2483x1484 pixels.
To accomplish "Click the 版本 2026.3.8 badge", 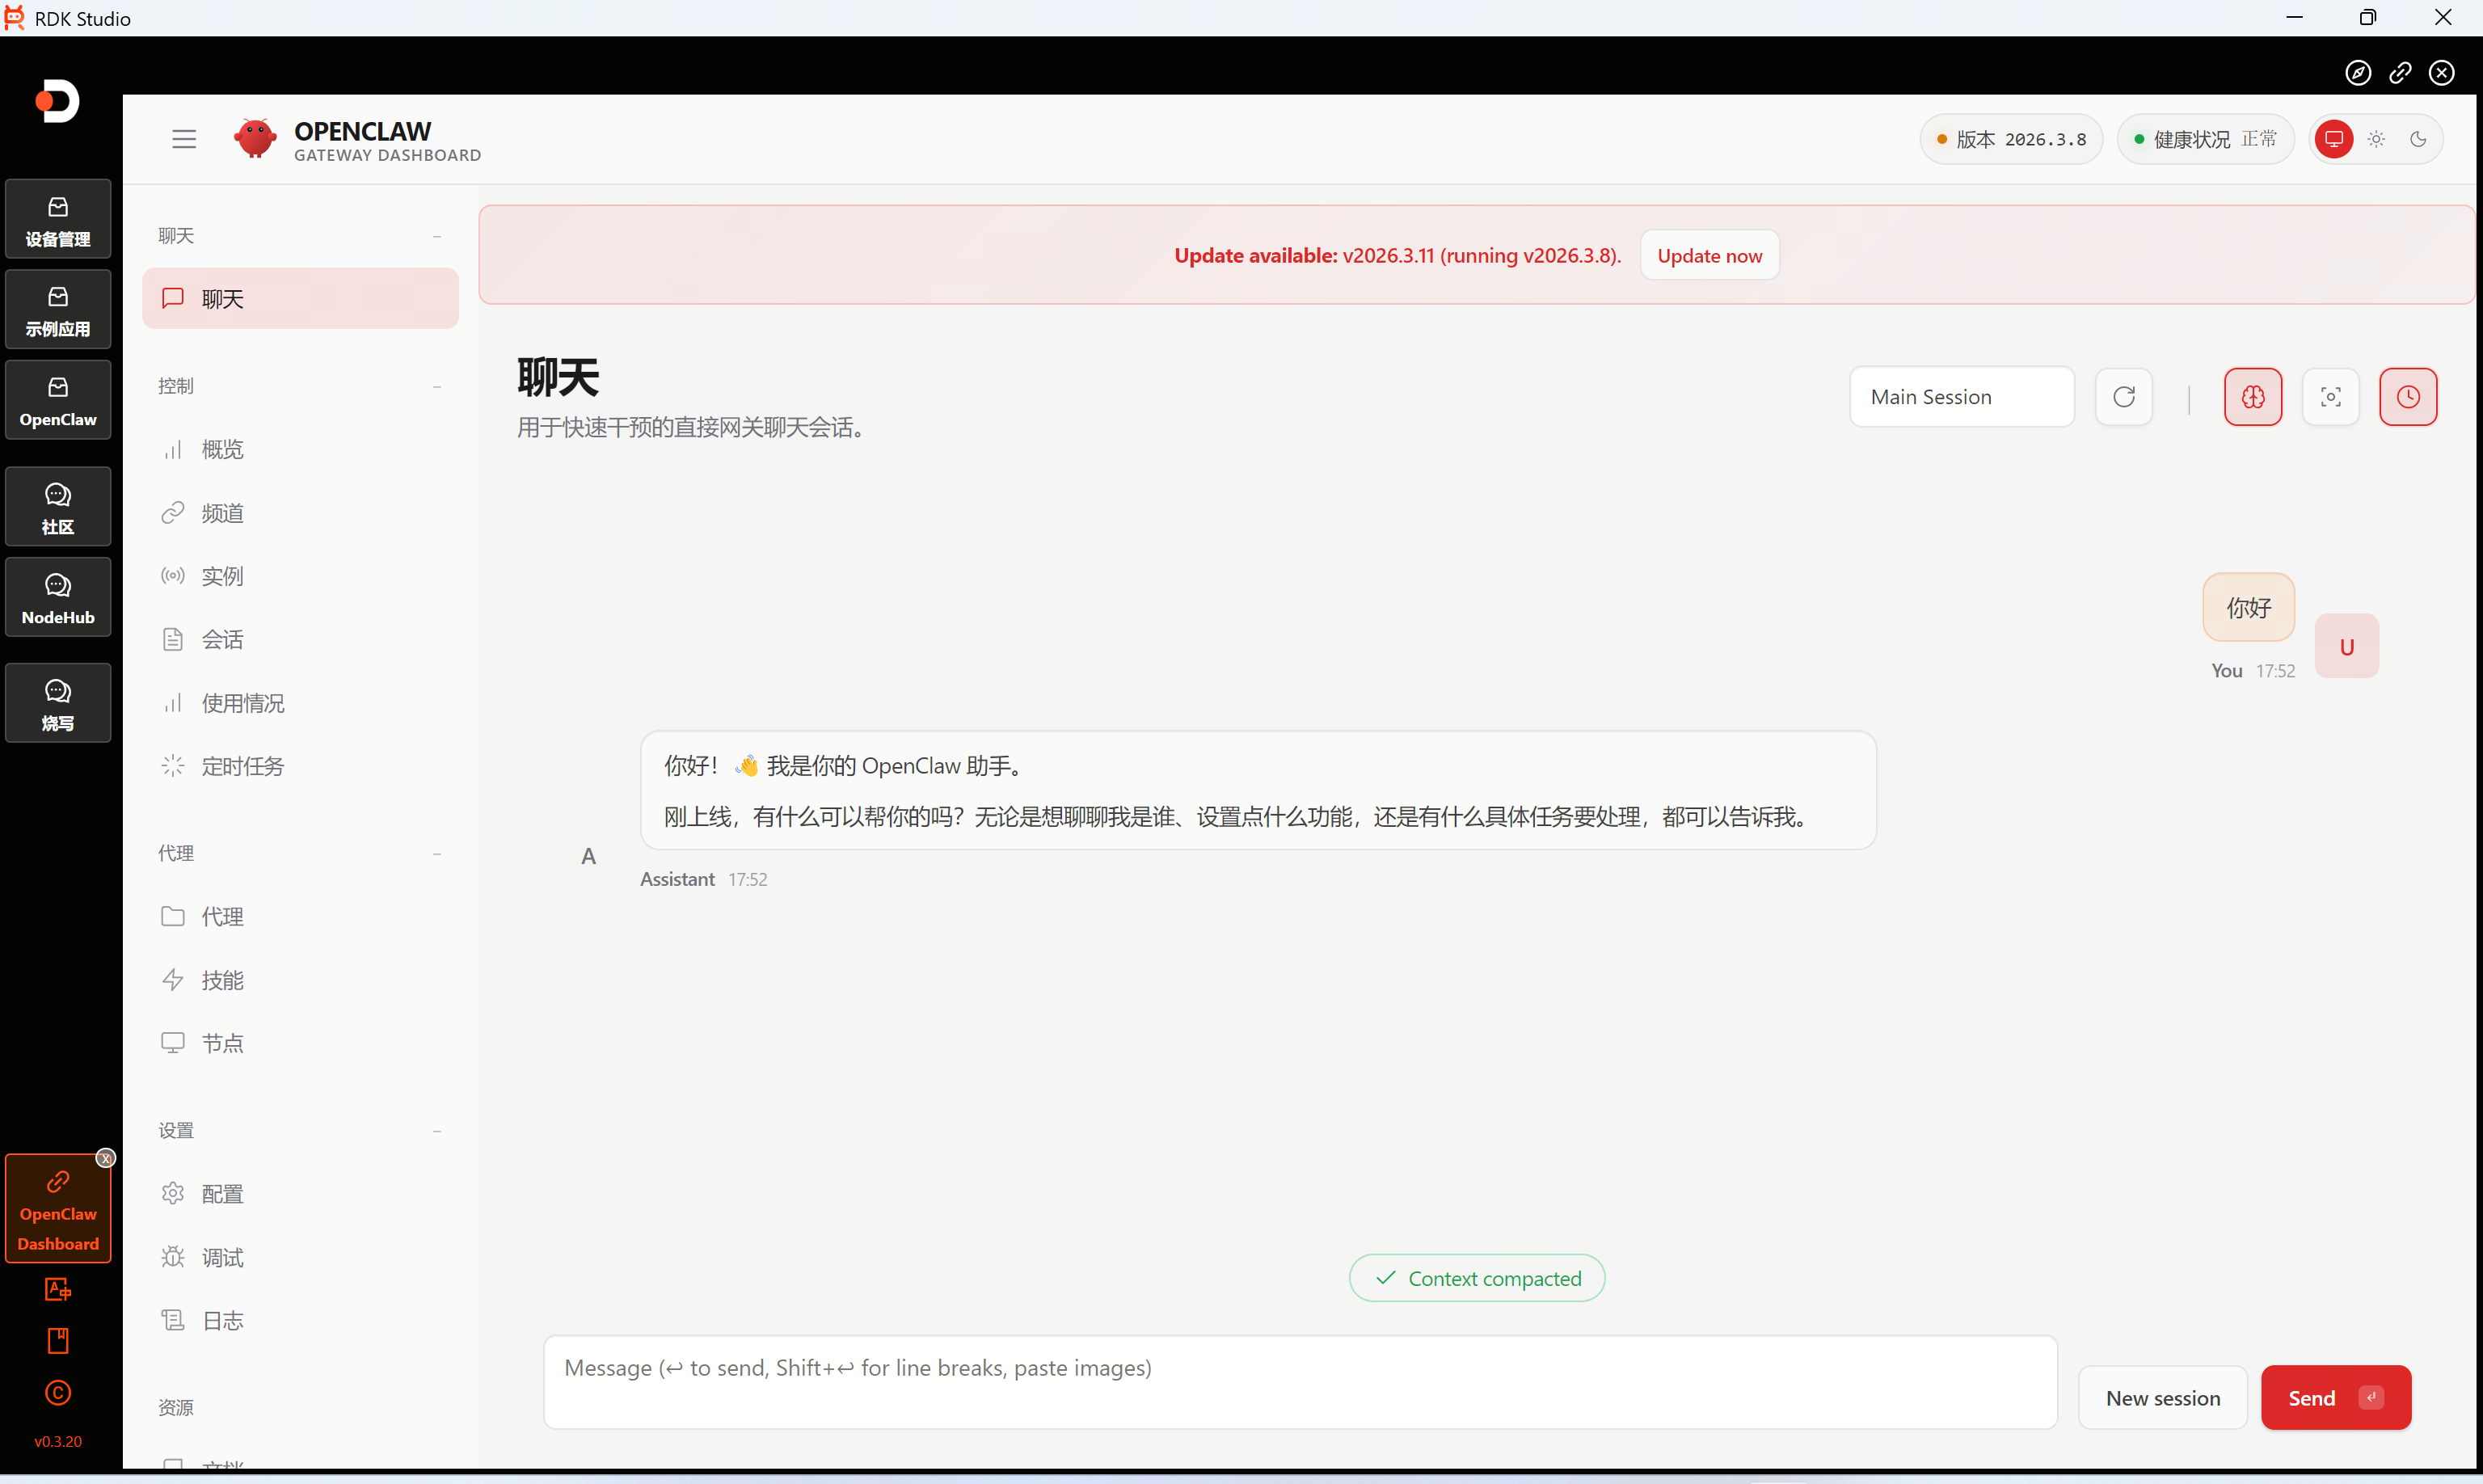I will (2011, 139).
